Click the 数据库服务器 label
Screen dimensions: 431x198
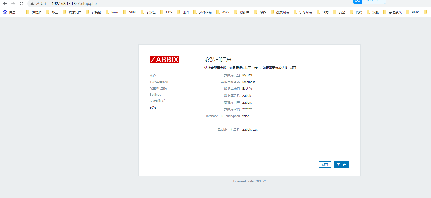[x=230, y=82]
